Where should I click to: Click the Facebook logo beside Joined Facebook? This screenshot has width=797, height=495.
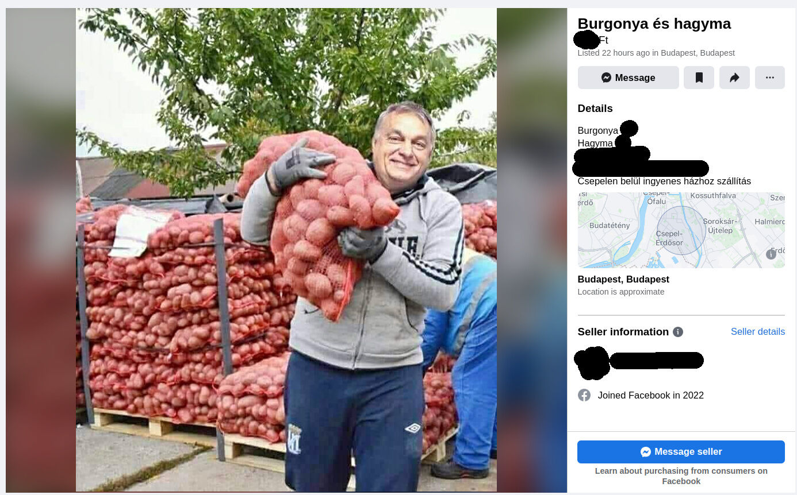[x=584, y=395]
